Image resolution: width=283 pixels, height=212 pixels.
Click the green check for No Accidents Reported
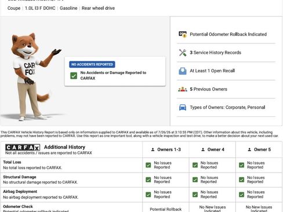click(74, 75)
